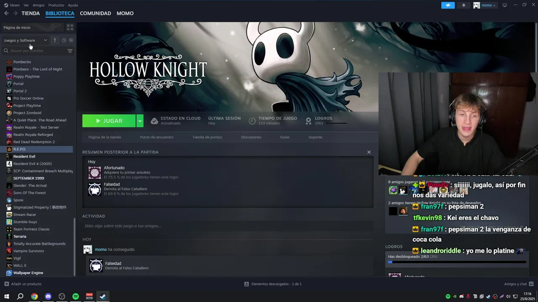Click the activity post input field
The height and width of the screenshot is (302, 538).
[228, 226]
